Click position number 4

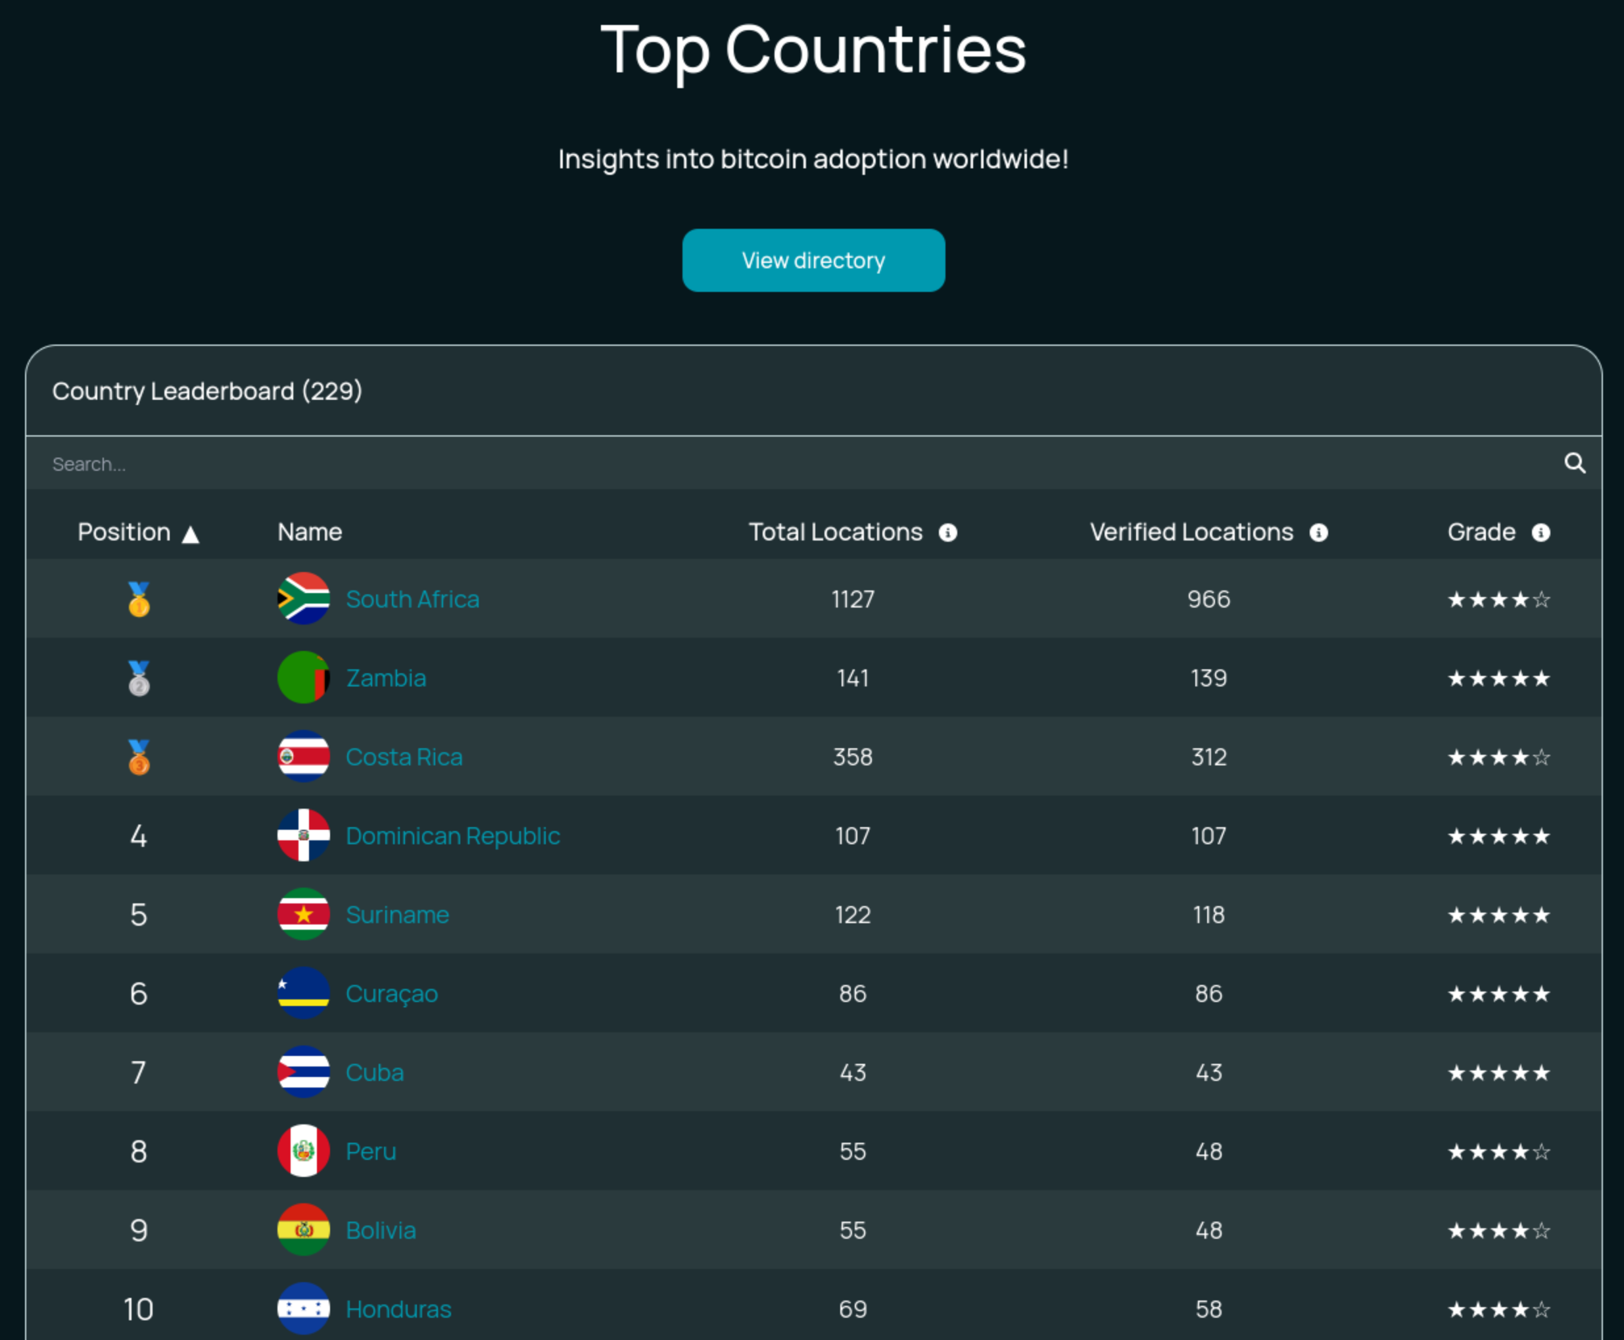point(138,835)
